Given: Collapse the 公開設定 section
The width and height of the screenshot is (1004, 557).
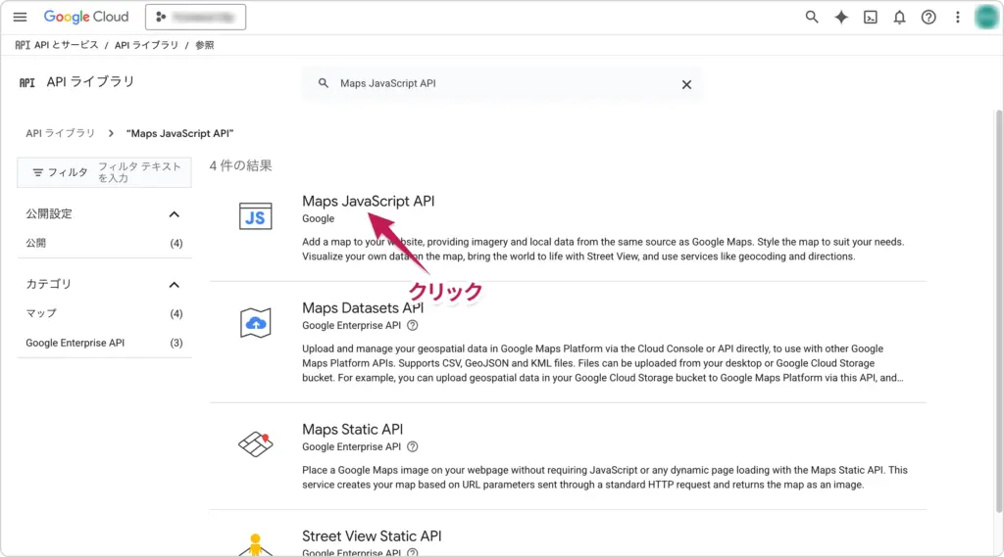Looking at the screenshot, I should (x=174, y=214).
